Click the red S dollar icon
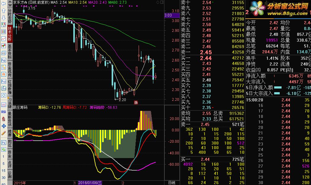 (3, 119)
